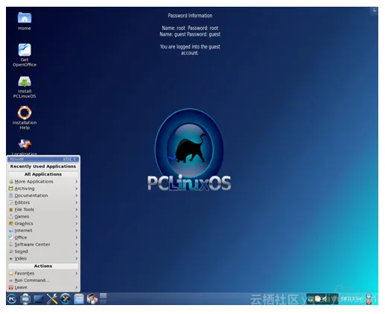Click the Games menu icon
The width and height of the screenshot is (385, 314).
pos(11,216)
